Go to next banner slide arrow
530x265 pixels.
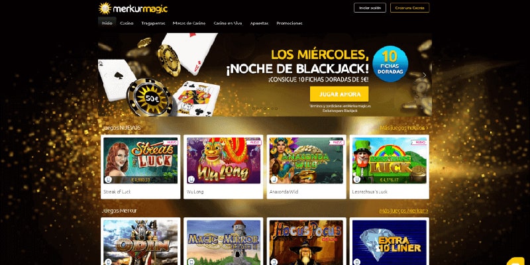tap(425, 76)
